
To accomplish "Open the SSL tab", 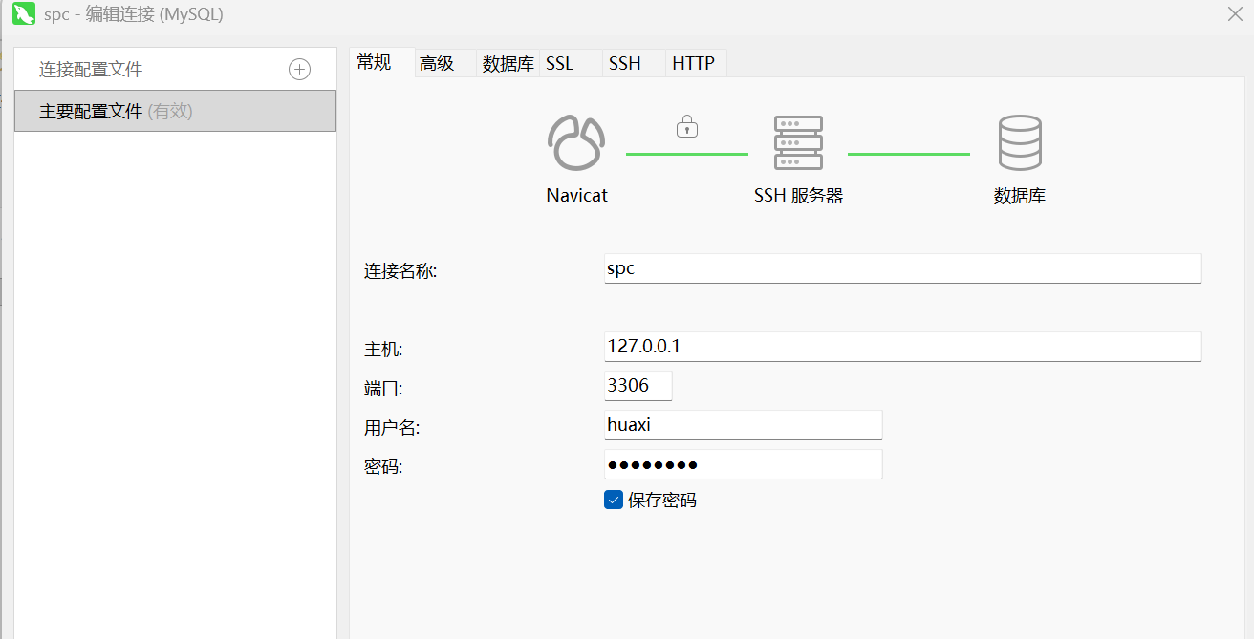I will [559, 64].
